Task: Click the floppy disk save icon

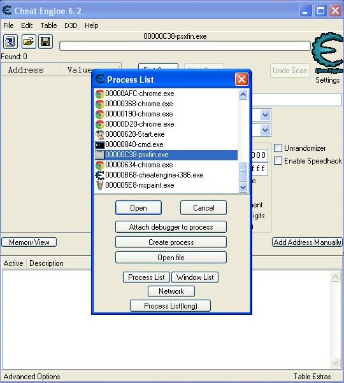Action: click(x=45, y=41)
